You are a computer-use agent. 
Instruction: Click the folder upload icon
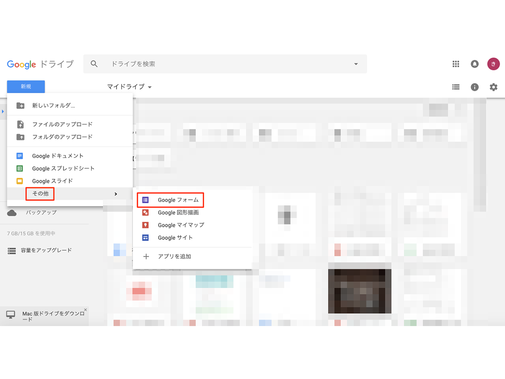[20, 137]
